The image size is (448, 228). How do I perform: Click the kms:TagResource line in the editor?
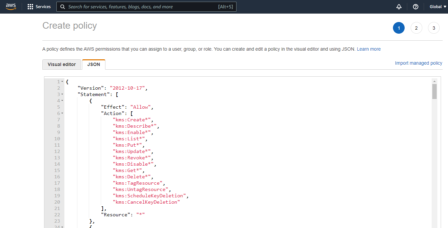point(137,183)
